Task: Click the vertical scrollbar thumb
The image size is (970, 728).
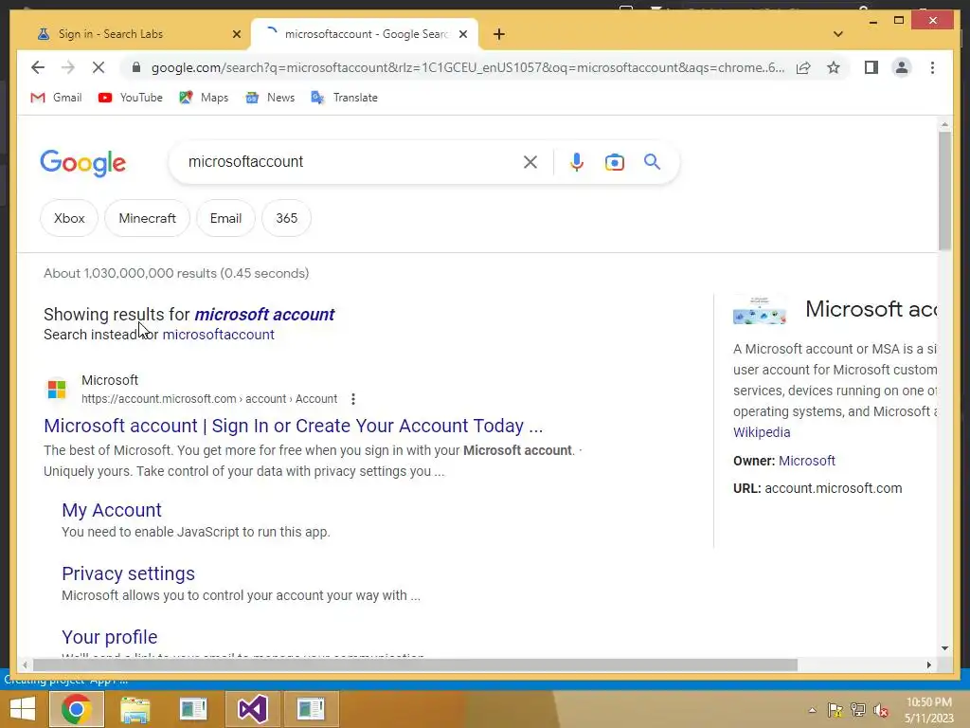Action: 944,191
